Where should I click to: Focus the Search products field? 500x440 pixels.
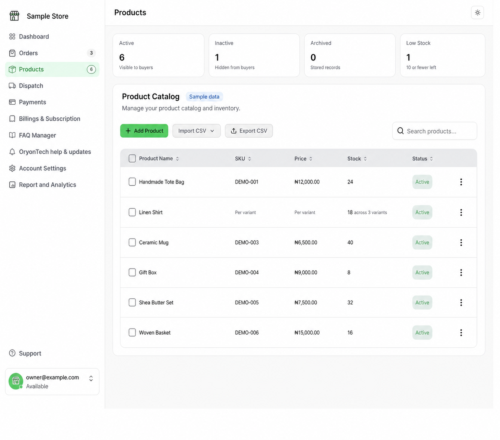[x=435, y=131]
